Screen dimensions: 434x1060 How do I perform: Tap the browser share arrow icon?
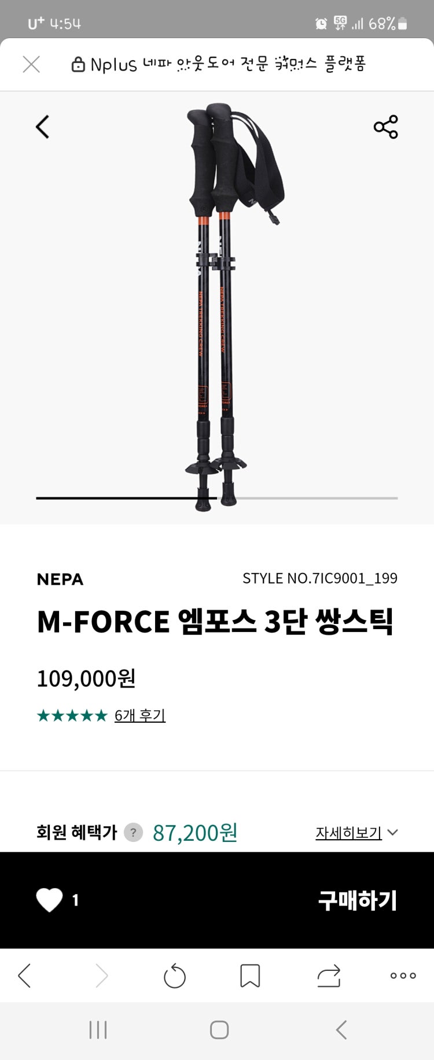329,976
